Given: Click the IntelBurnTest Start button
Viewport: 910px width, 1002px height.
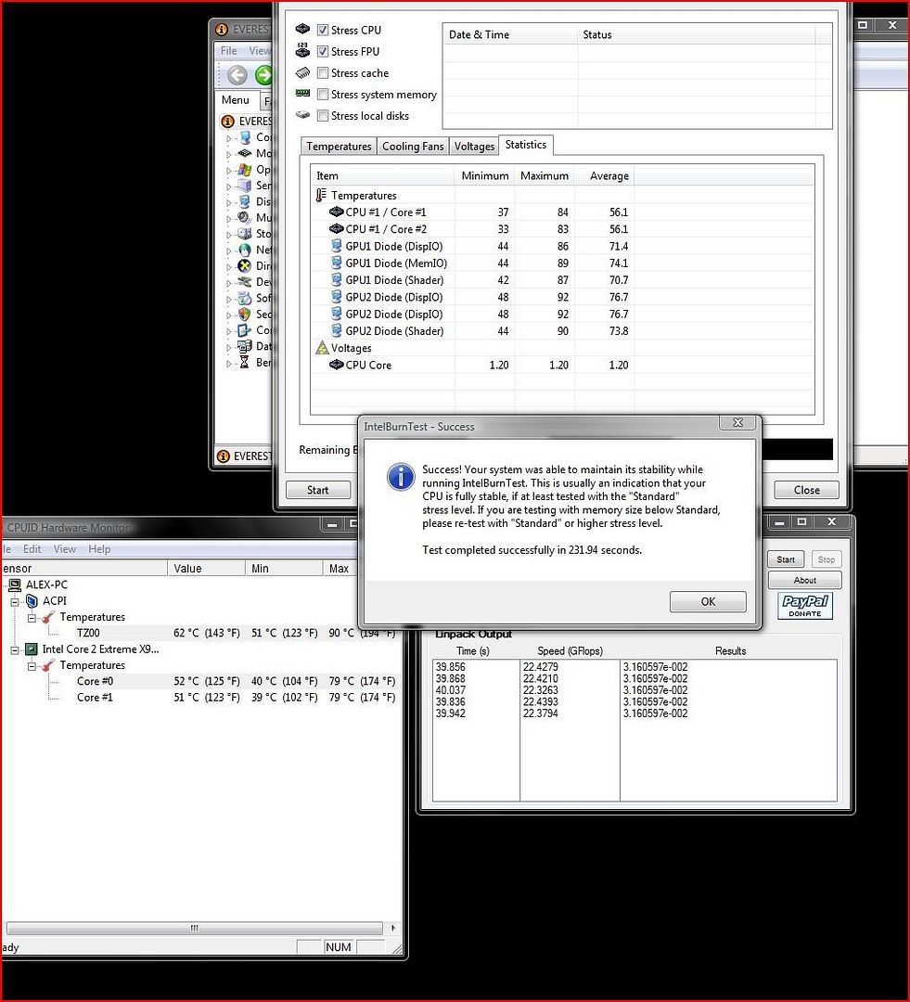Looking at the screenshot, I should (786, 559).
